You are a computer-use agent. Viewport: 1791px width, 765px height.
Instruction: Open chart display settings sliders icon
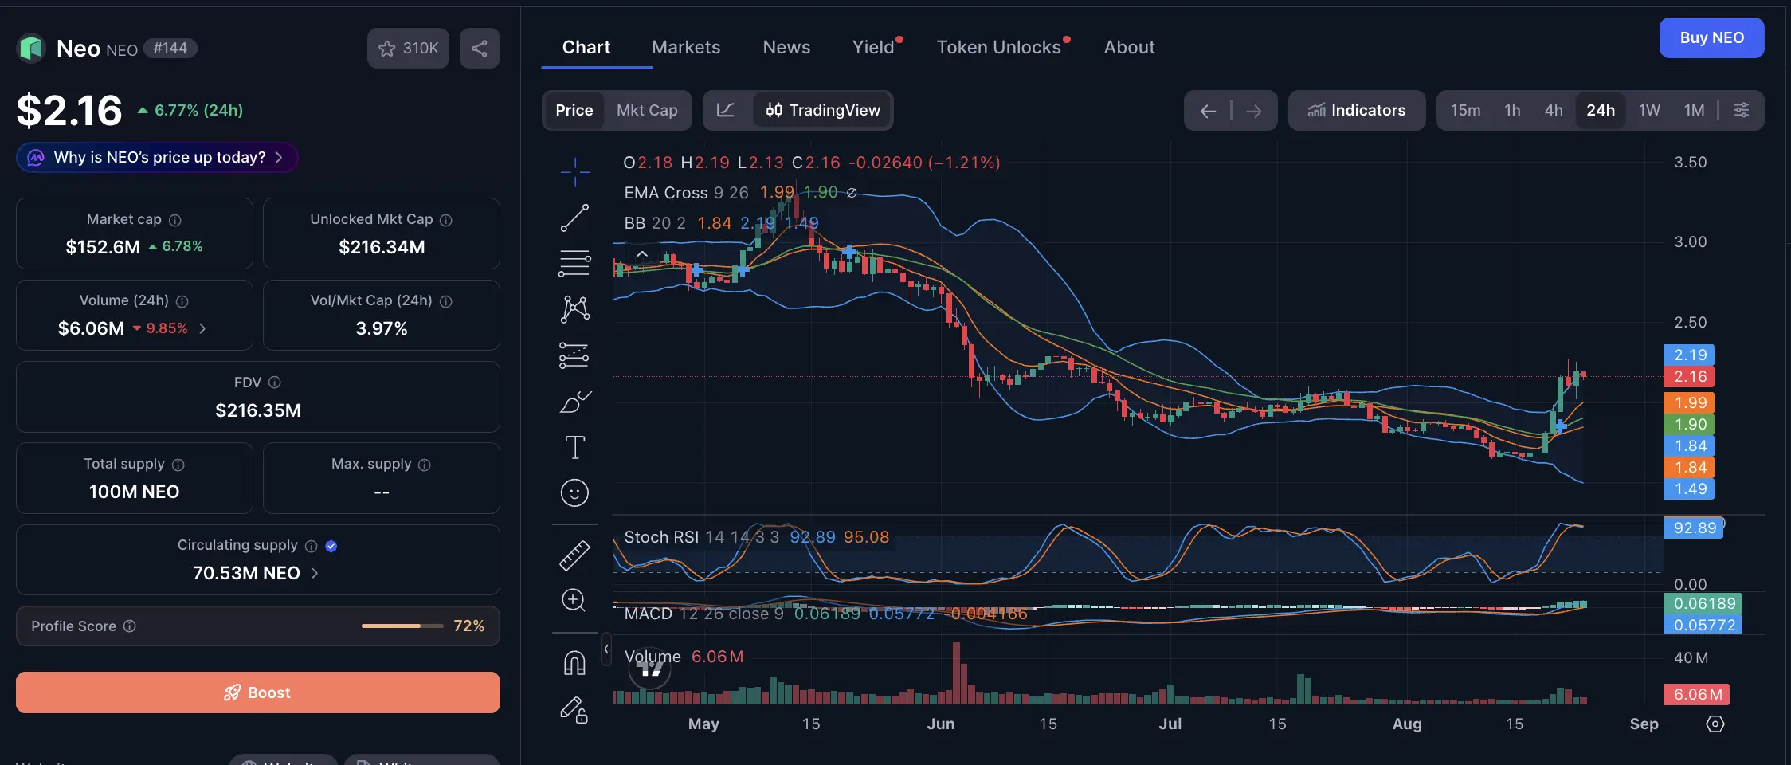pos(1742,110)
